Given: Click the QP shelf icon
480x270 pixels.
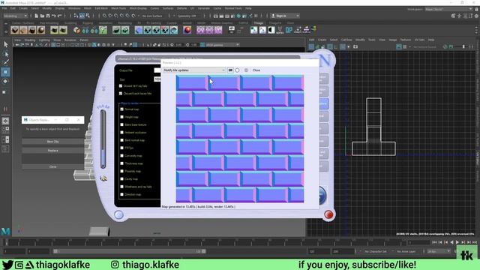Looking at the screenshot, I should coord(289,30).
